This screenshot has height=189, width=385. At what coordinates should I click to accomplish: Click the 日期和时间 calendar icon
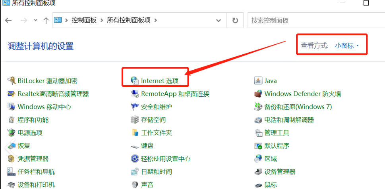click(x=135, y=172)
